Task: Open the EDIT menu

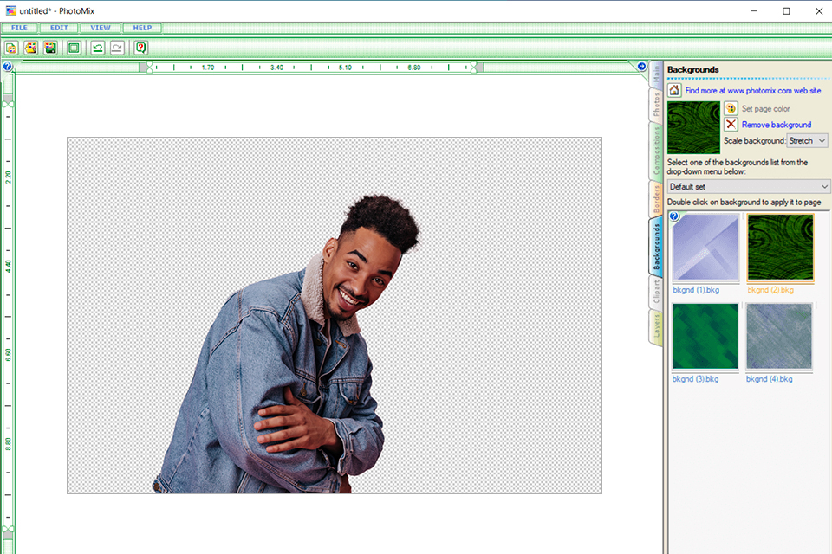Action: coord(59,28)
